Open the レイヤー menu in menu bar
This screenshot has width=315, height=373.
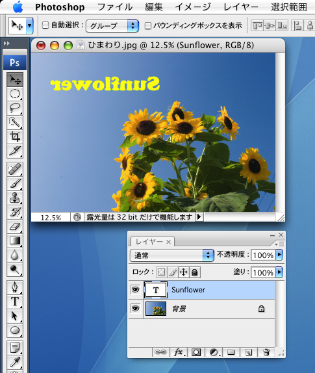coord(240,7)
